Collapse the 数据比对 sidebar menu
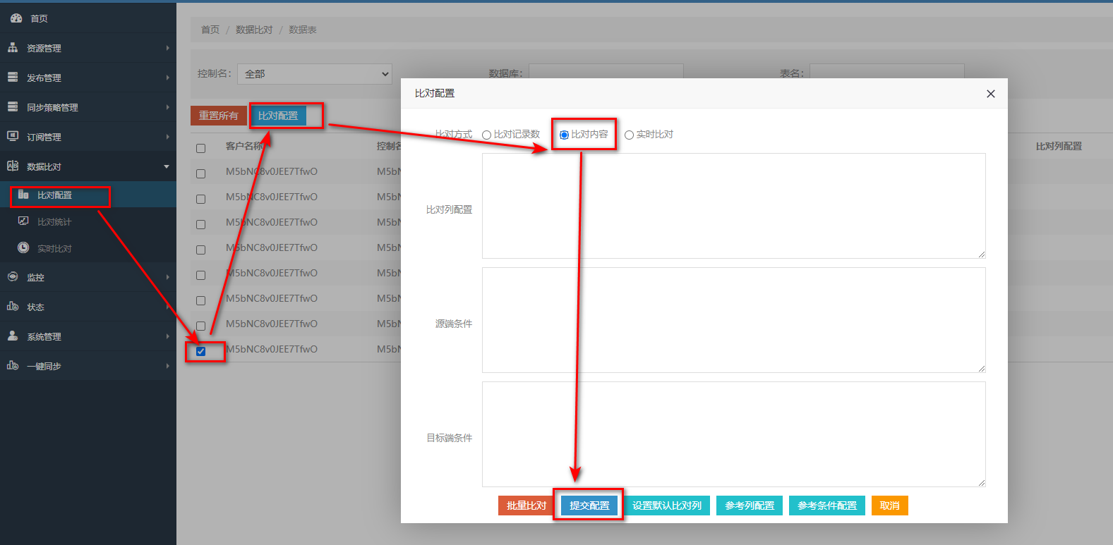 (167, 166)
